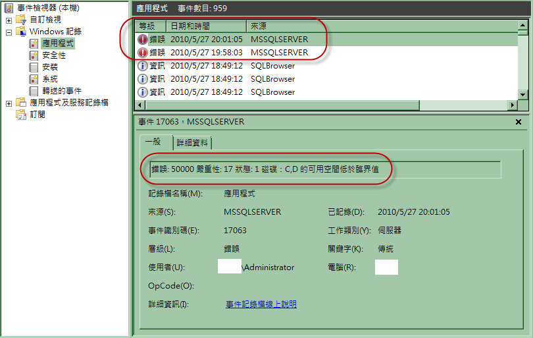Expand 應用程式及服務記錄檔 node
Screen dimensions: 533x338
[x=9, y=103]
